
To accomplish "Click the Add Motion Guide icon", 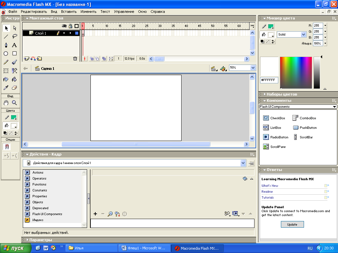I will (33, 58).
